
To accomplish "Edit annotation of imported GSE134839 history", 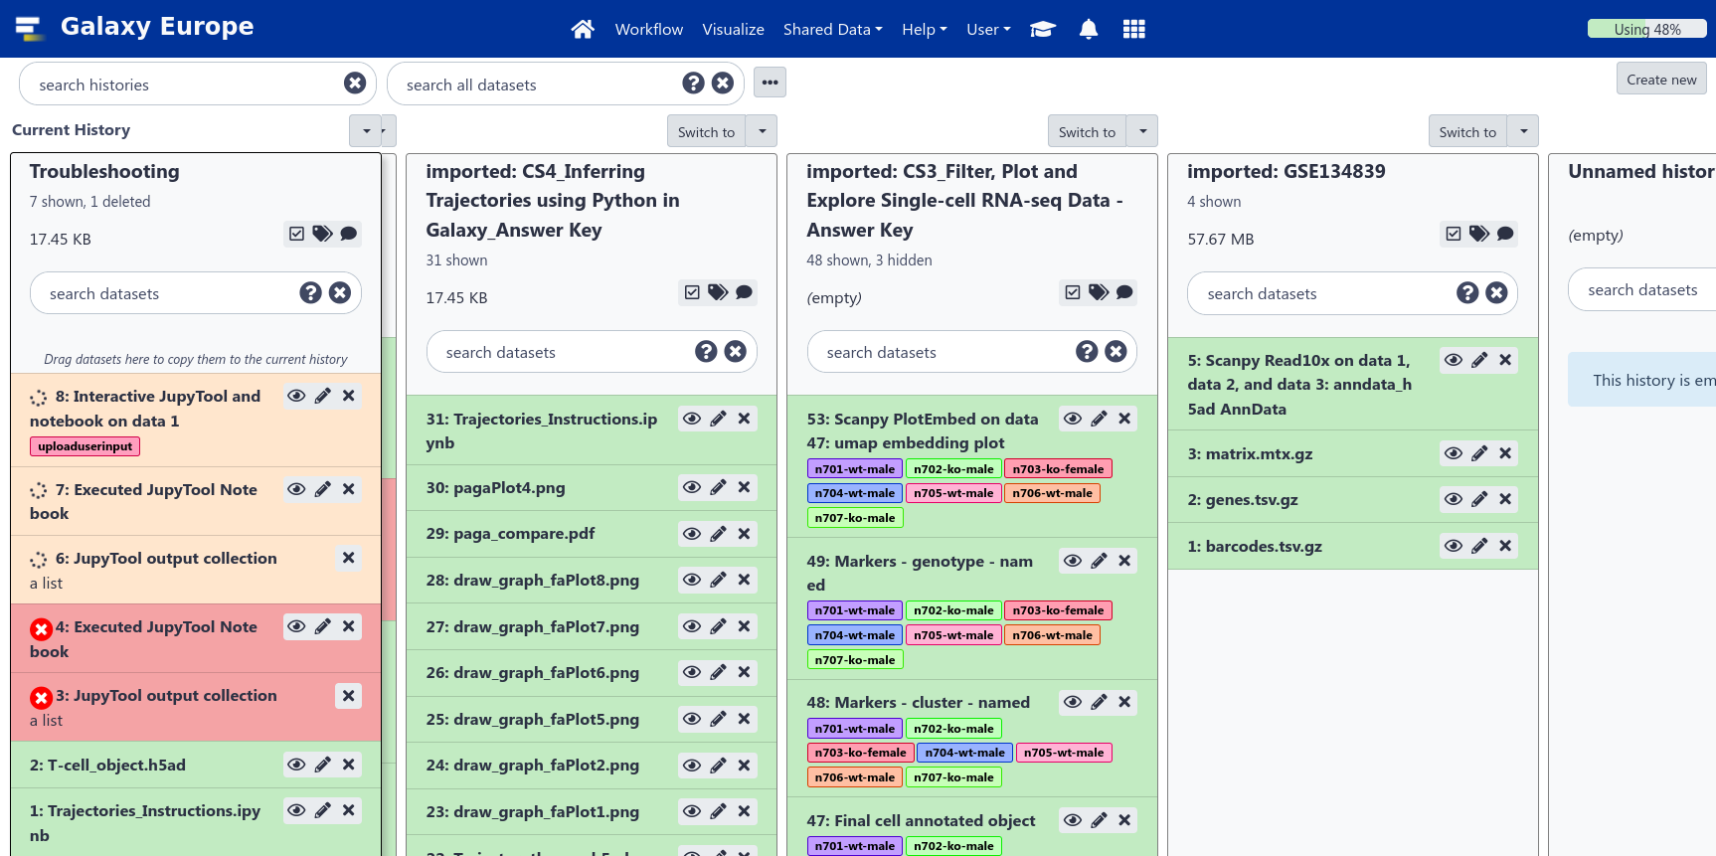I will (x=1505, y=234).
